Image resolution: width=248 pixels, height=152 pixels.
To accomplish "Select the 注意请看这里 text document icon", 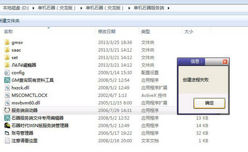I will point(7,140).
